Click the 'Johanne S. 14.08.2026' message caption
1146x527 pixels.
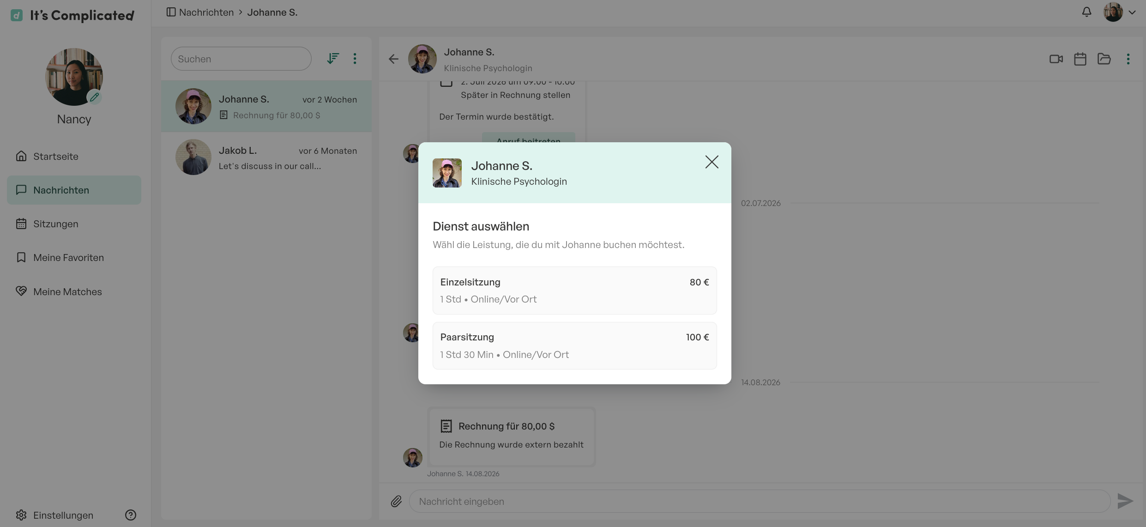(463, 473)
